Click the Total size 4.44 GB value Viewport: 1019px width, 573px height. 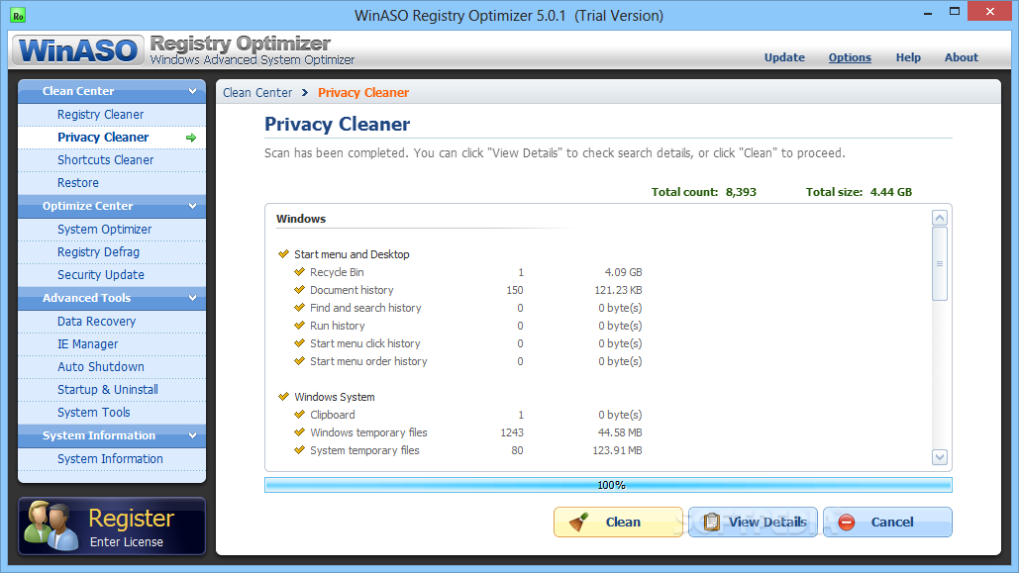(x=891, y=192)
